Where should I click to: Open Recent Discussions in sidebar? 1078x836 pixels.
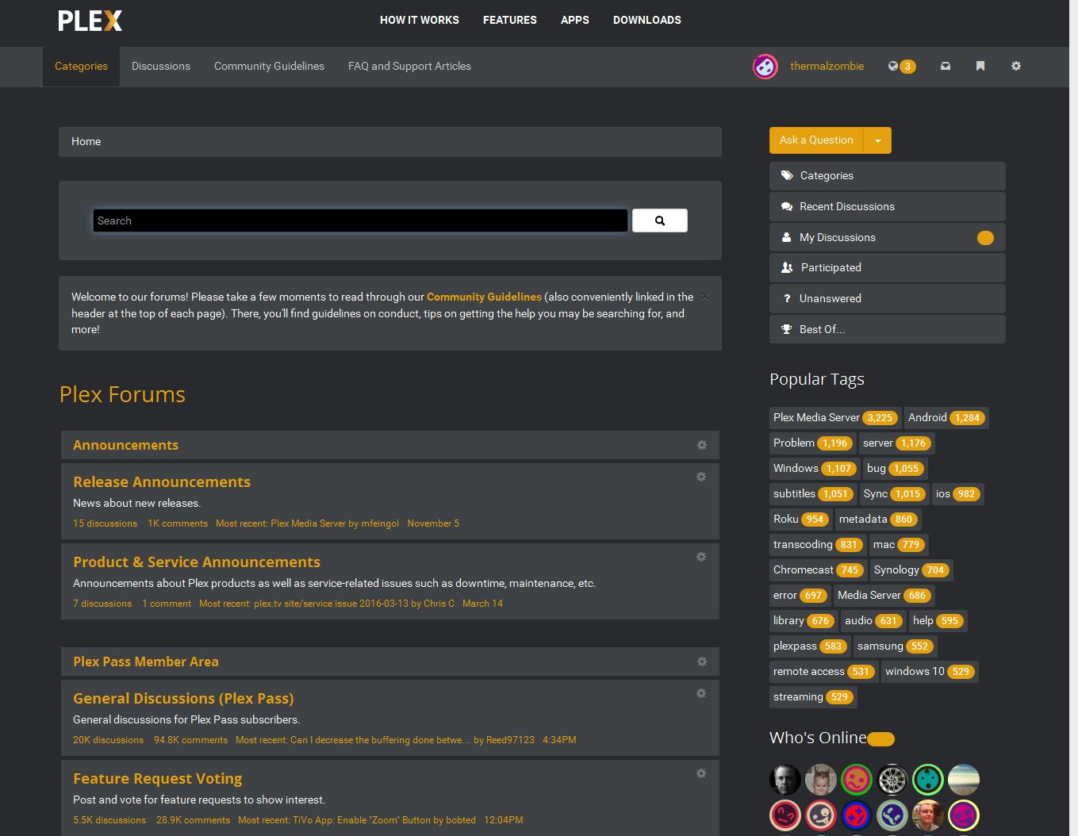click(x=887, y=207)
